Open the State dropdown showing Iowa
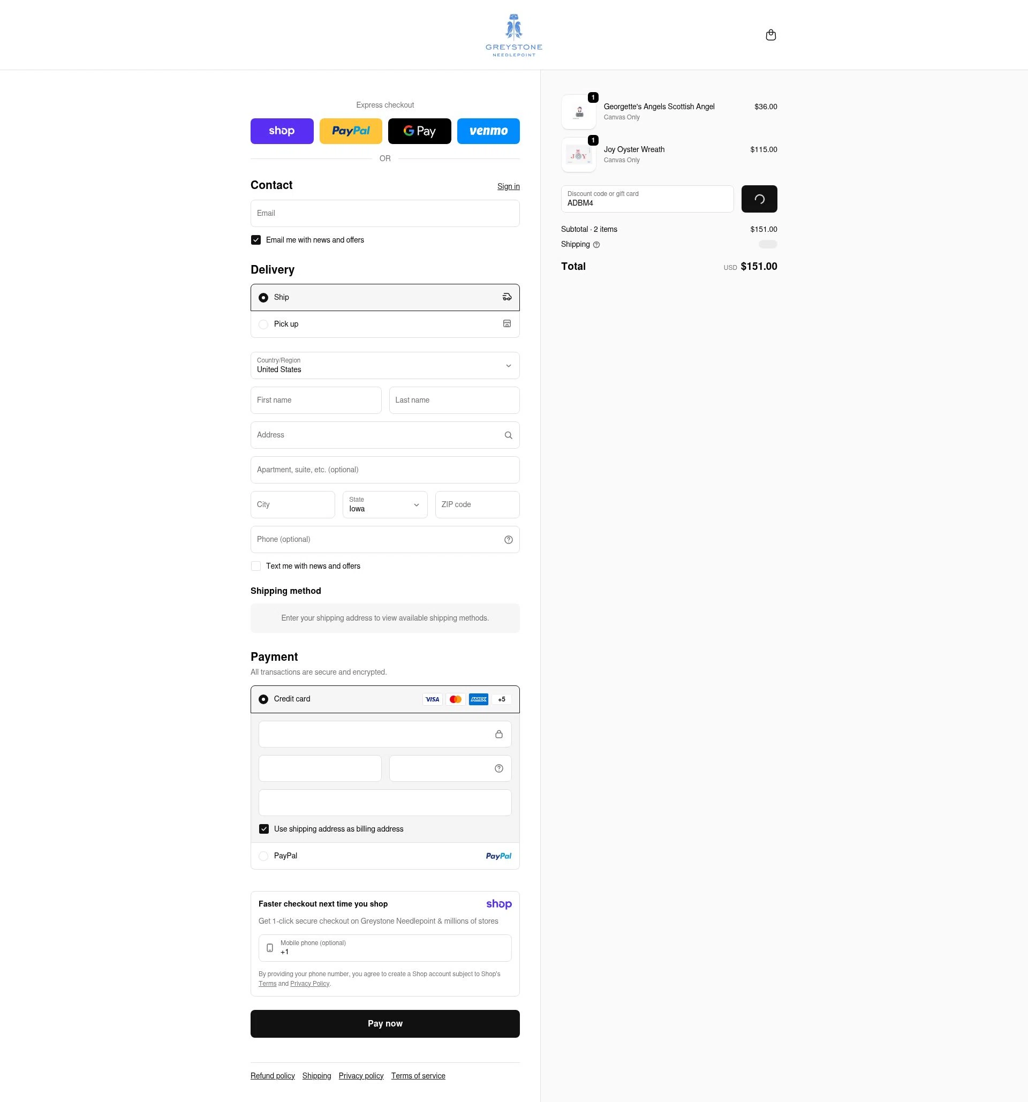Screen dimensions: 1028x1102 pyautogui.click(x=385, y=504)
